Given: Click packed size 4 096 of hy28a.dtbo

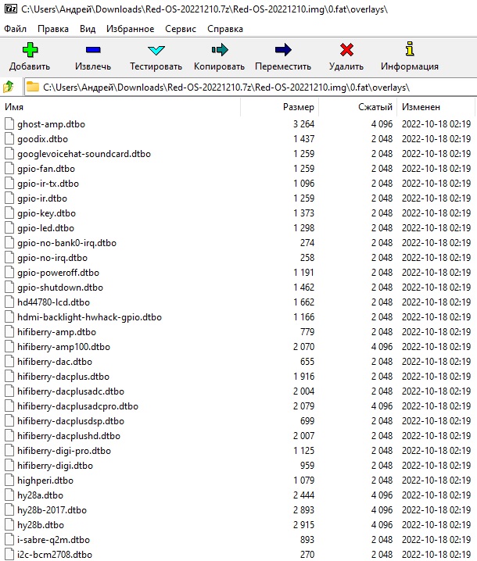Looking at the screenshot, I should 382,495.
